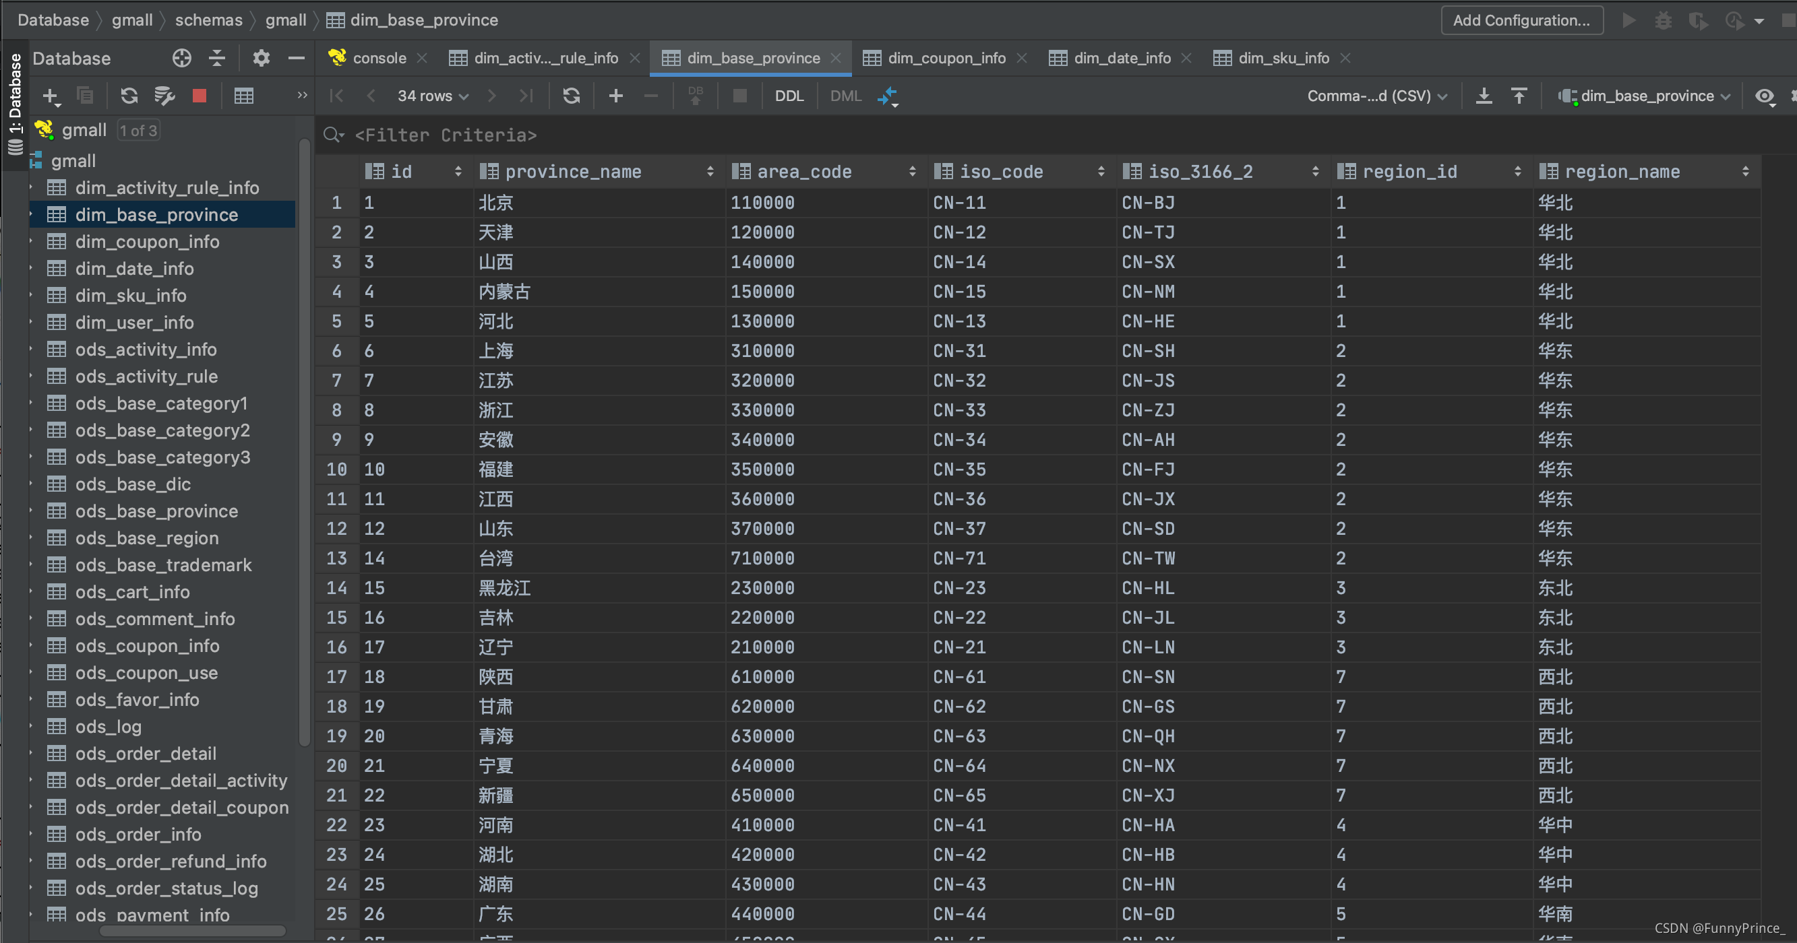Click the compare data arrows icon
The width and height of the screenshot is (1797, 943).
[x=888, y=96]
